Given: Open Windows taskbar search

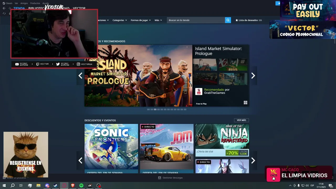Looking at the screenshot, I should 13,186.
